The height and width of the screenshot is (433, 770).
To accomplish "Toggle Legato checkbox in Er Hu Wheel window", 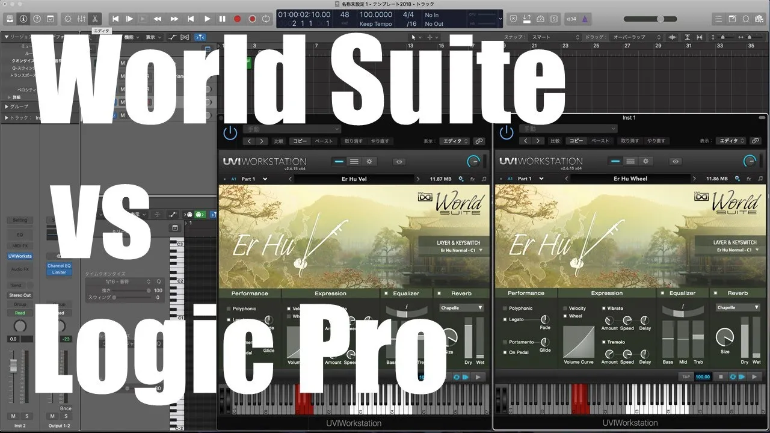I will [505, 320].
